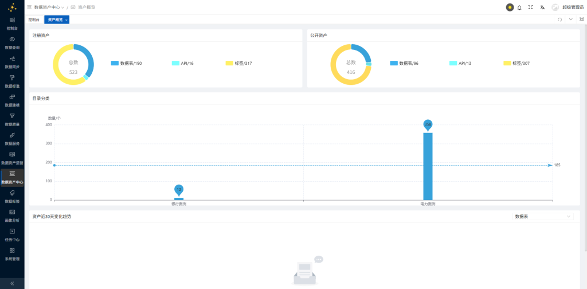Open the 数据质量 sidebar icon
587x289 pixels.
[x=12, y=116]
